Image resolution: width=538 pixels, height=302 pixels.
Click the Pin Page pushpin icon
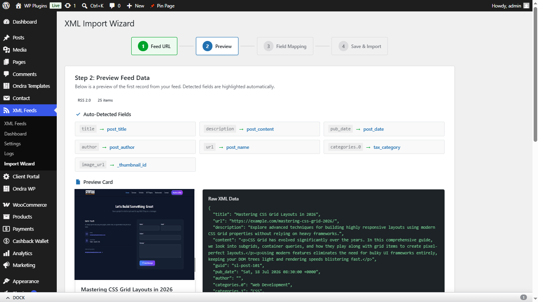pyautogui.click(x=153, y=6)
